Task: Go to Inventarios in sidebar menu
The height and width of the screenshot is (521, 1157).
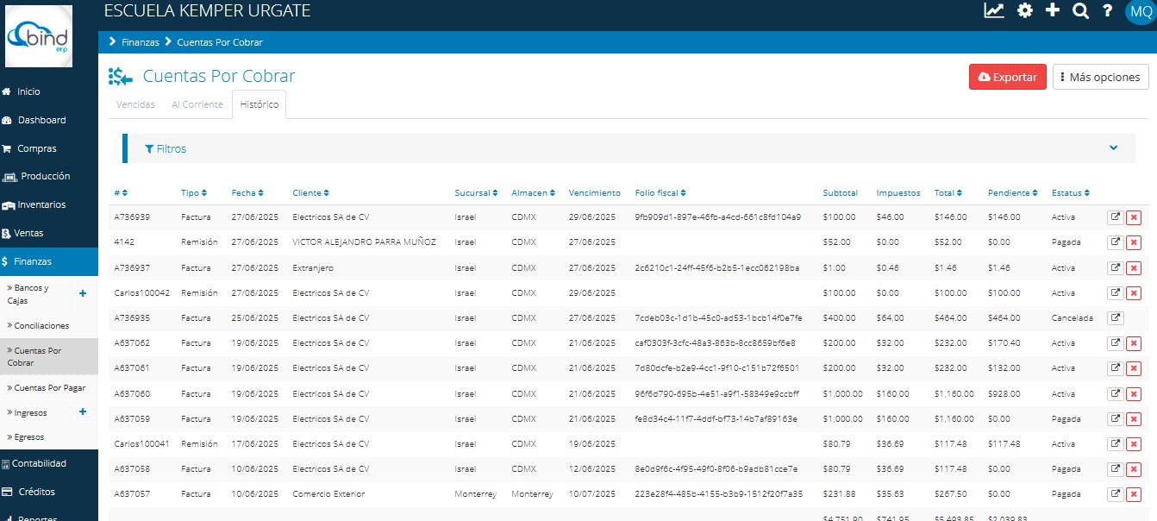Action: pyautogui.click(x=41, y=204)
